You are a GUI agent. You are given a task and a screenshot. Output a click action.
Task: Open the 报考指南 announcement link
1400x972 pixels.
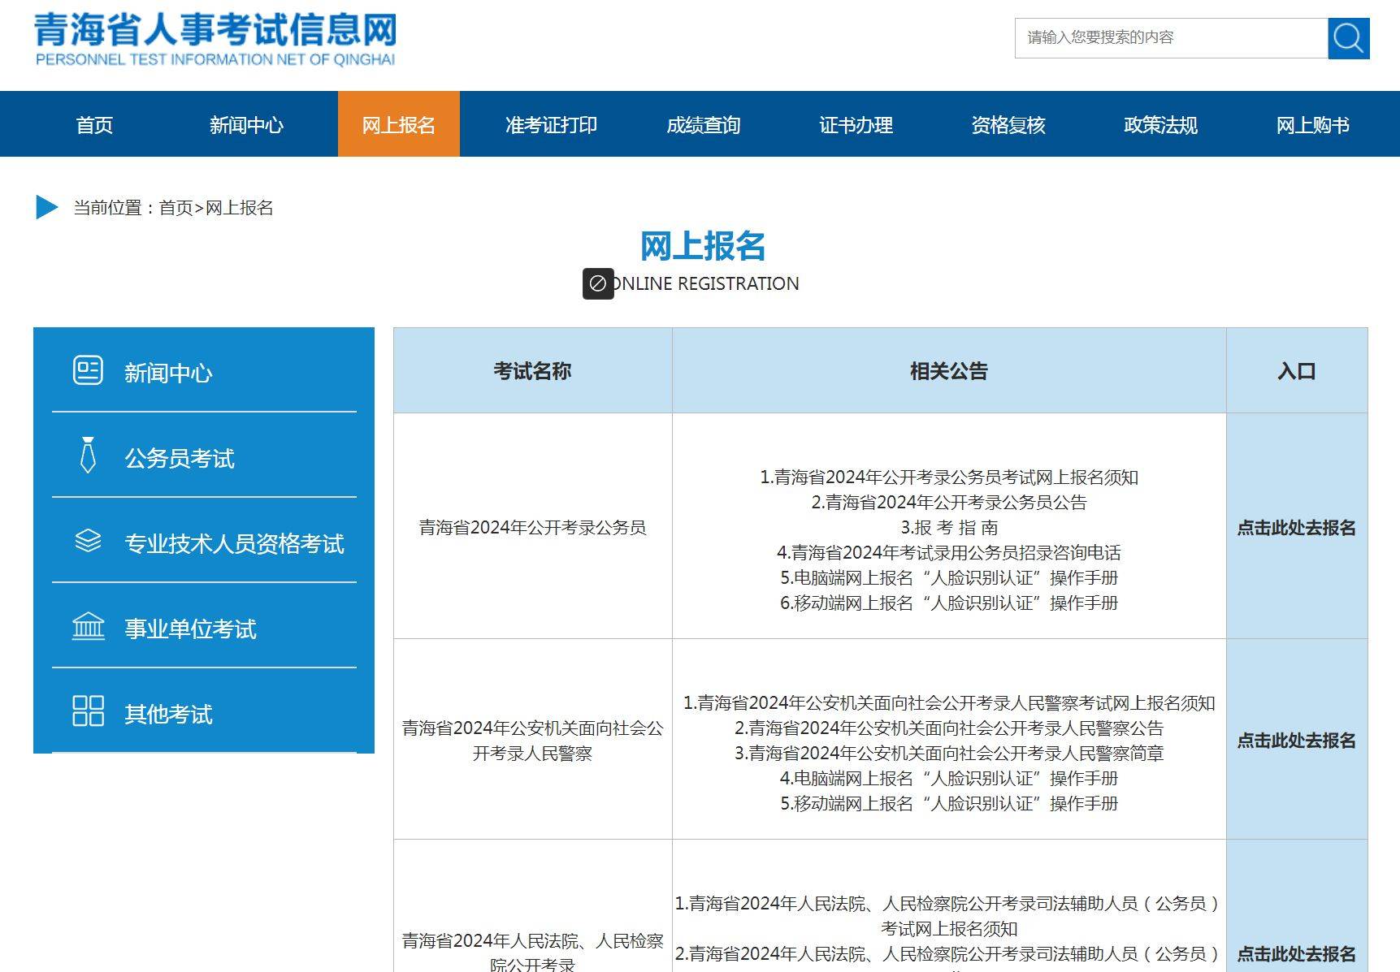(x=948, y=528)
